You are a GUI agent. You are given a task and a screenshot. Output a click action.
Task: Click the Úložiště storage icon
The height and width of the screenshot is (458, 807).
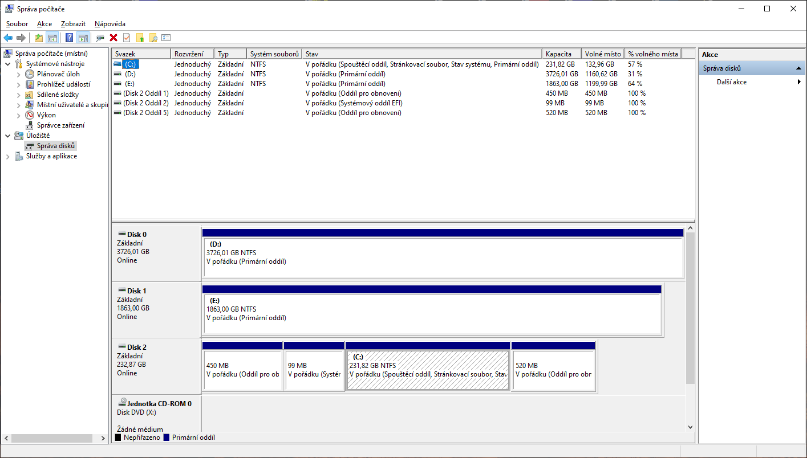pos(19,136)
